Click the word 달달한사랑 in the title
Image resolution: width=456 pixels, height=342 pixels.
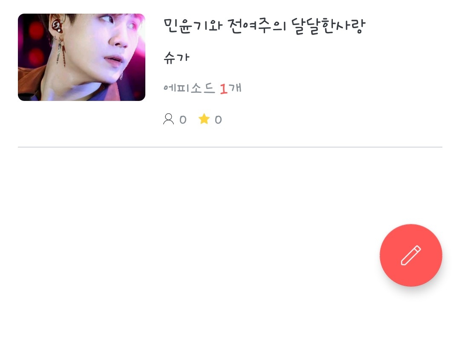pos(328,26)
